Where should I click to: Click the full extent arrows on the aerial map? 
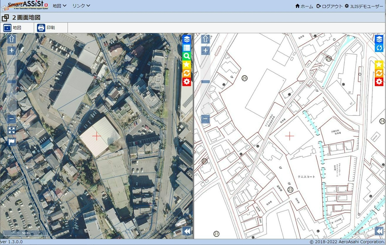tap(12, 130)
